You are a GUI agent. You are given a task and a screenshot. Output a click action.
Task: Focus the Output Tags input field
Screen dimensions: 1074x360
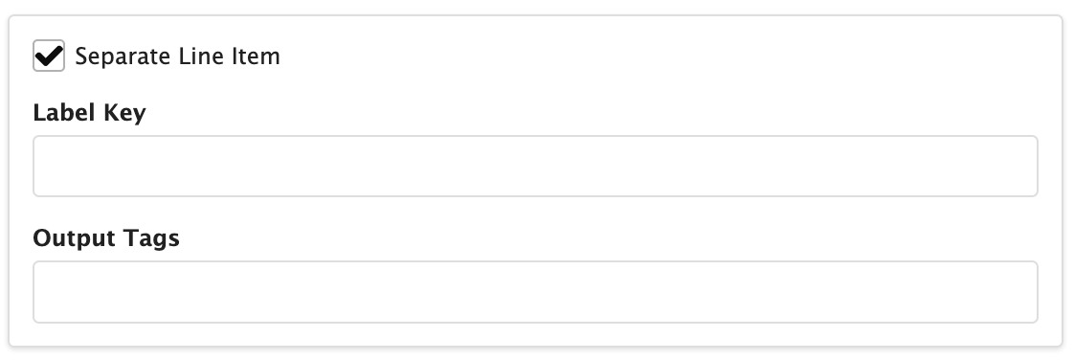pos(536,292)
